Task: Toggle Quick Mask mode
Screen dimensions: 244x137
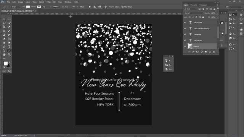Action: pyautogui.click(x=4, y=71)
